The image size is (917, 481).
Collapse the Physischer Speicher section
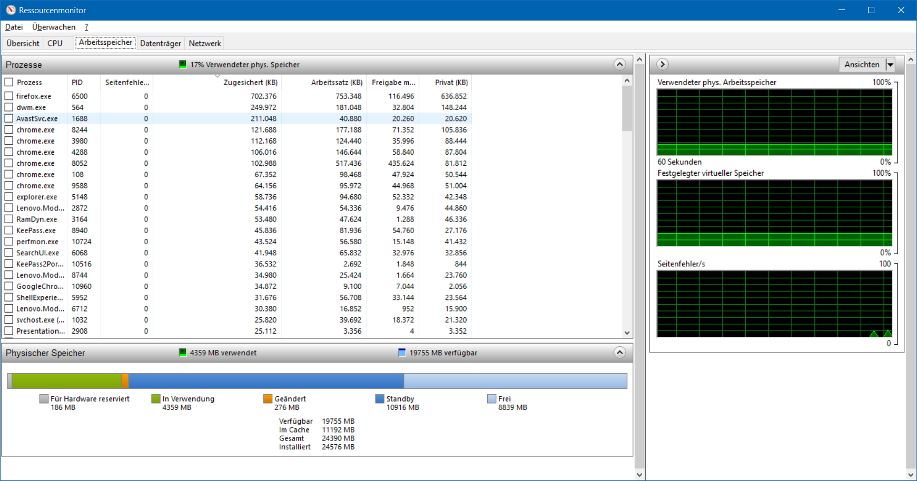click(x=620, y=353)
